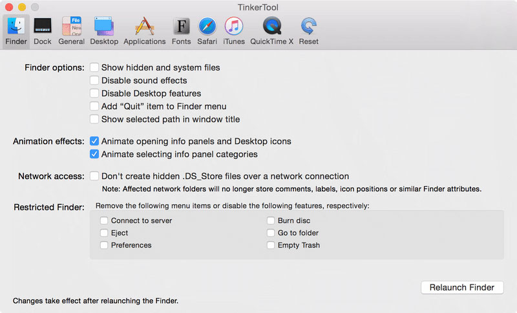
Task: Select the QuickTime X icon
Action: click(x=271, y=27)
